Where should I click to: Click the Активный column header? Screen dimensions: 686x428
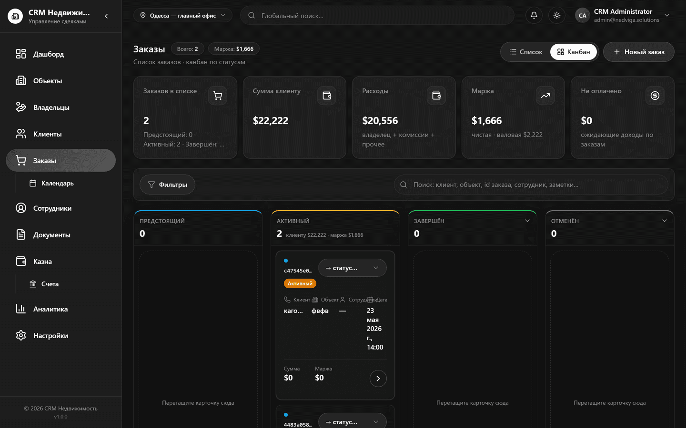[x=293, y=221]
